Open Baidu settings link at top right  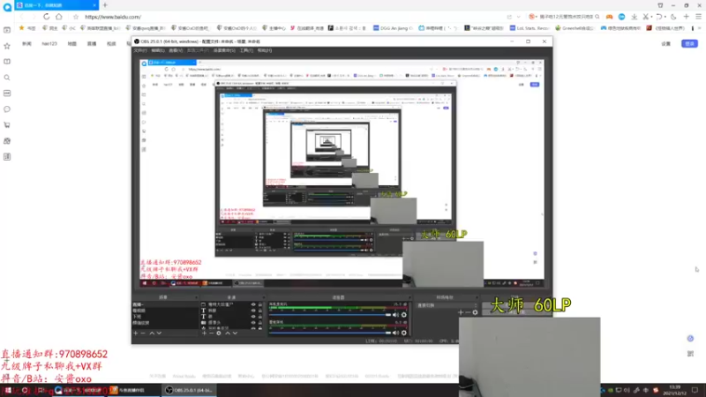coord(666,43)
